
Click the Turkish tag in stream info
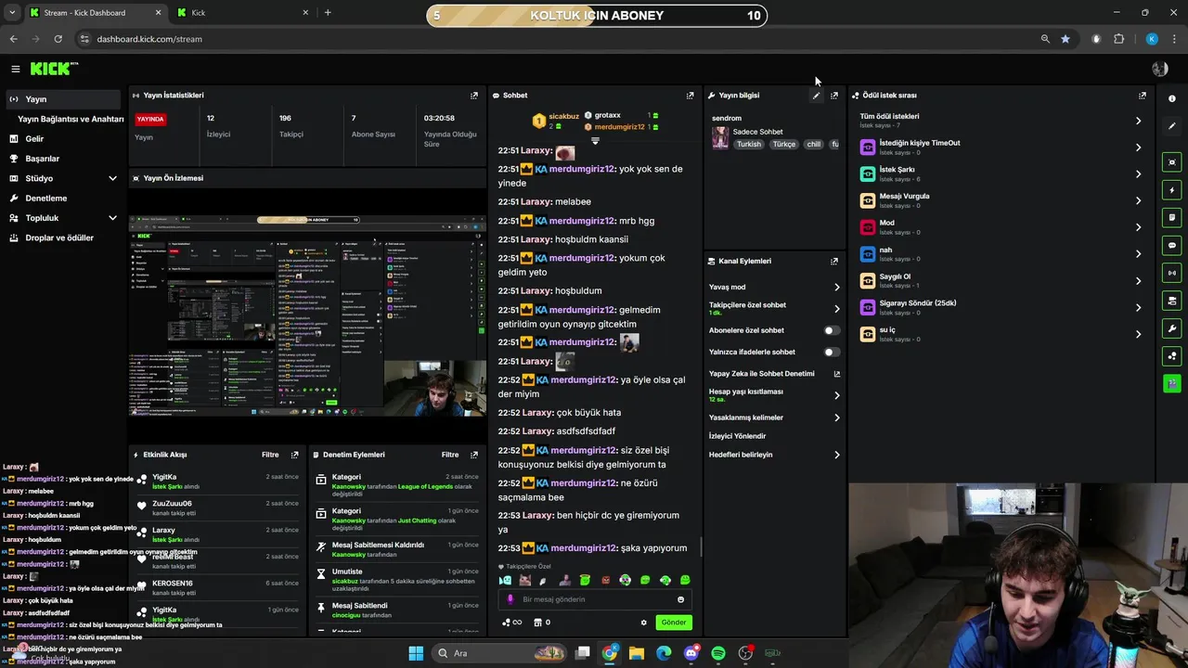(749, 145)
